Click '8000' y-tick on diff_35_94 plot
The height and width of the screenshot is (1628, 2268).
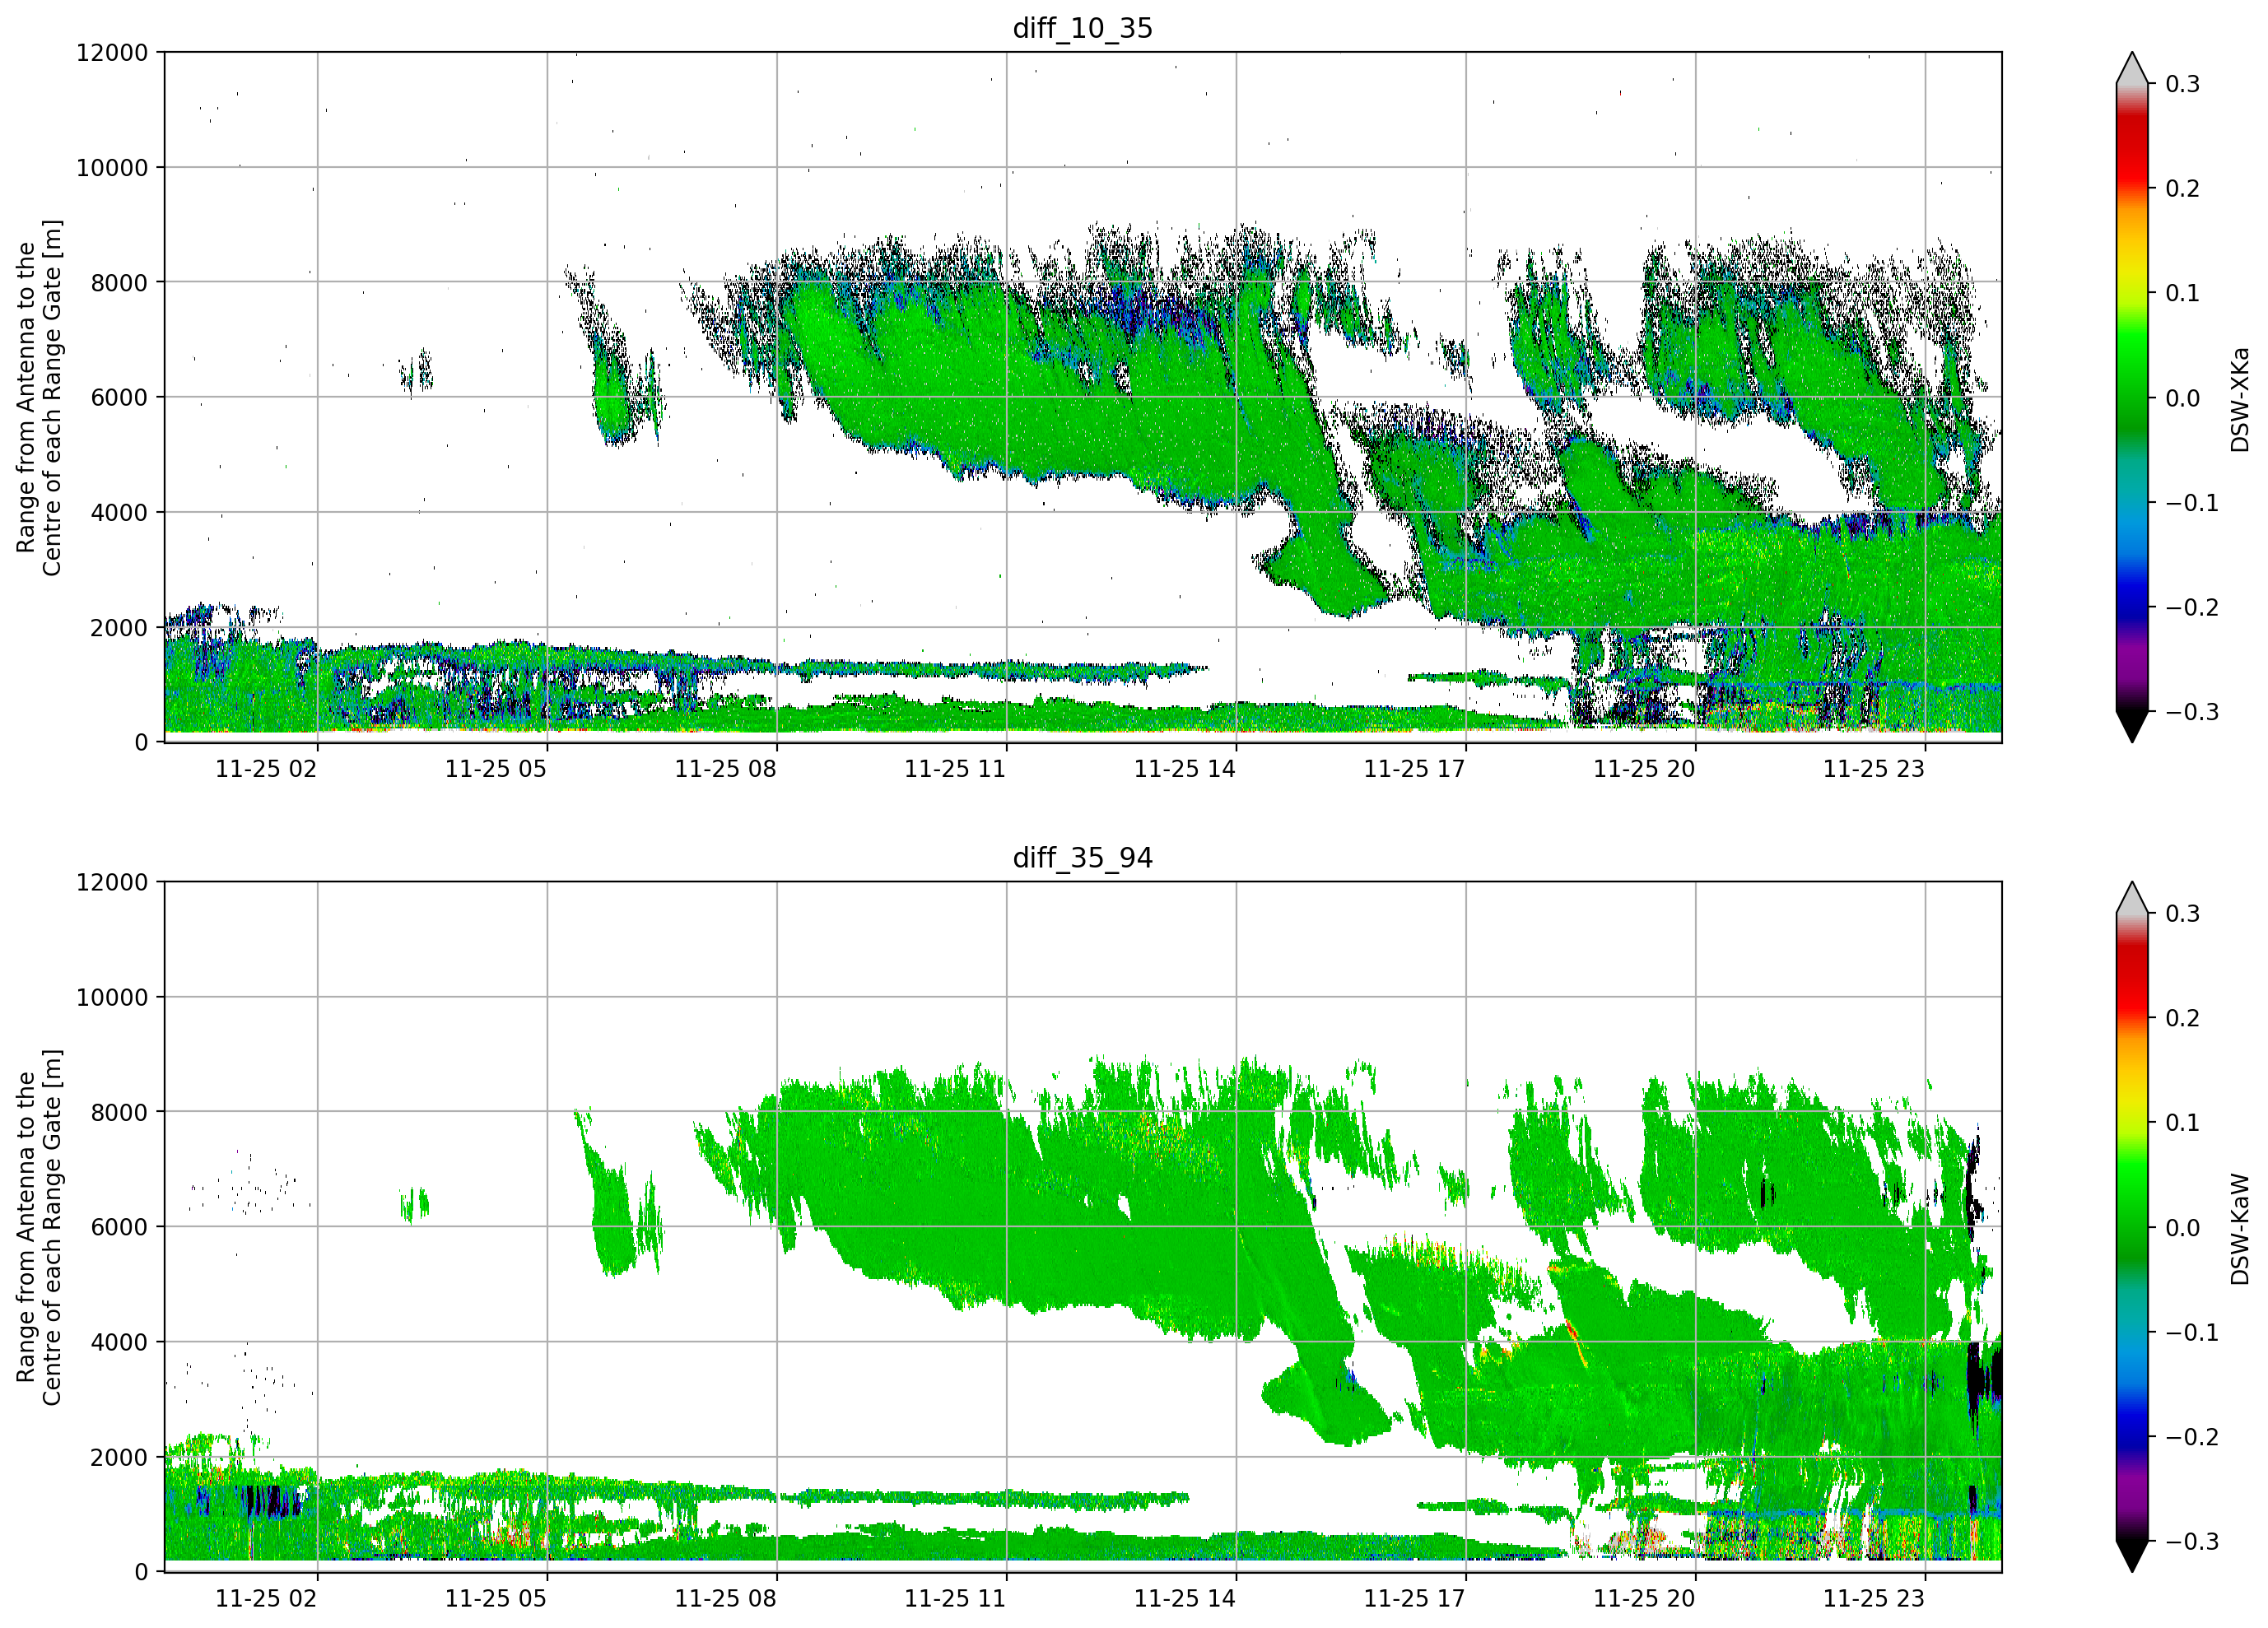tap(119, 1112)
